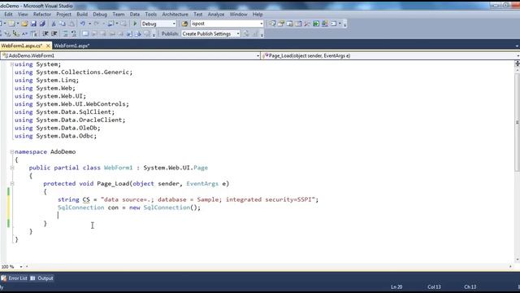
Task: Collapse the using directives region
Action: click(x=12, y=64)
